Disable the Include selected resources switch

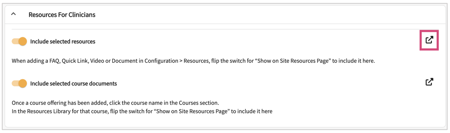click(19, 42)
